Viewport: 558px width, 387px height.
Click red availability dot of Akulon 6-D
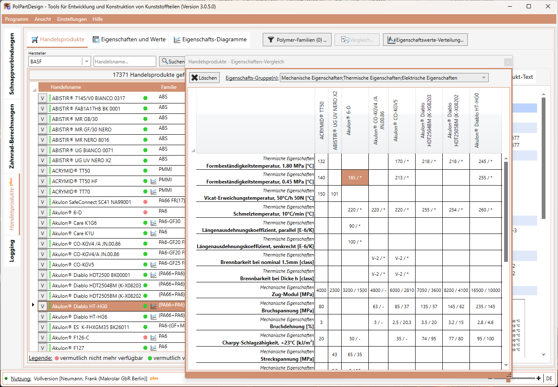145,213
